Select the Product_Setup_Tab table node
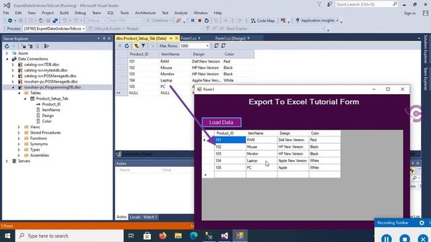 52,99
